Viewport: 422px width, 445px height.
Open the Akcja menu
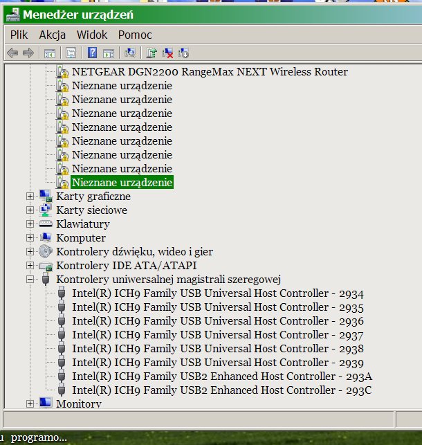53,35
